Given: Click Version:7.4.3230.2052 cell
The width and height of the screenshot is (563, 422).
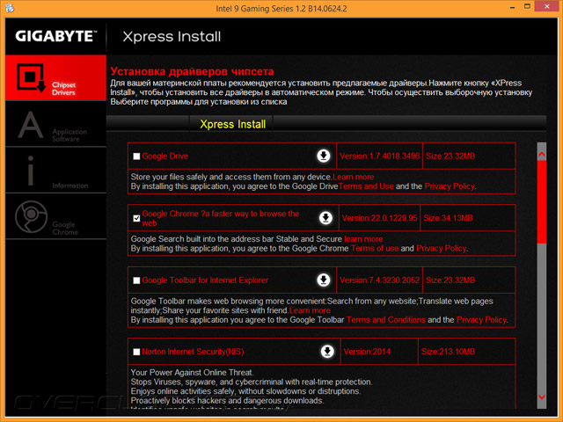Looking at the screenshot, I should coord(379,280).
